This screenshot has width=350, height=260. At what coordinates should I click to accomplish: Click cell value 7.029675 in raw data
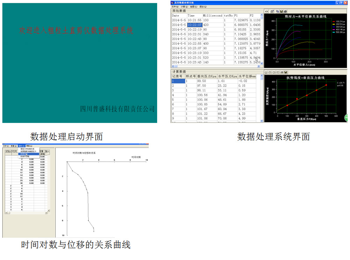tap(241, 20)
